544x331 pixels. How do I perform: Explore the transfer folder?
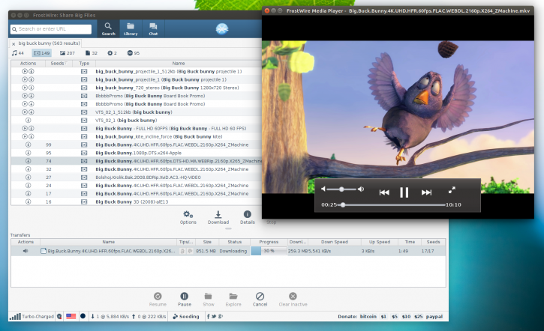point(233,300)
